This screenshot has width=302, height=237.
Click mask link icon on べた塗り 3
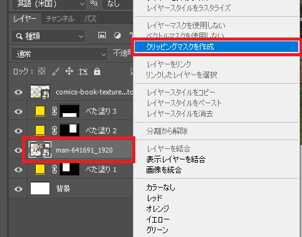55,111
